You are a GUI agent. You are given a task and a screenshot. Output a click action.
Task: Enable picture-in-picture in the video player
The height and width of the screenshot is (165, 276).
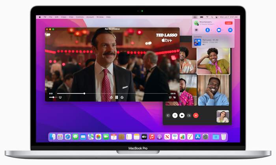[x=174, y=97]
